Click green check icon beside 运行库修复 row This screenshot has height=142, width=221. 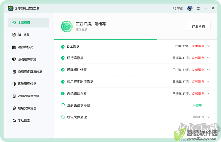coord(63,58)
